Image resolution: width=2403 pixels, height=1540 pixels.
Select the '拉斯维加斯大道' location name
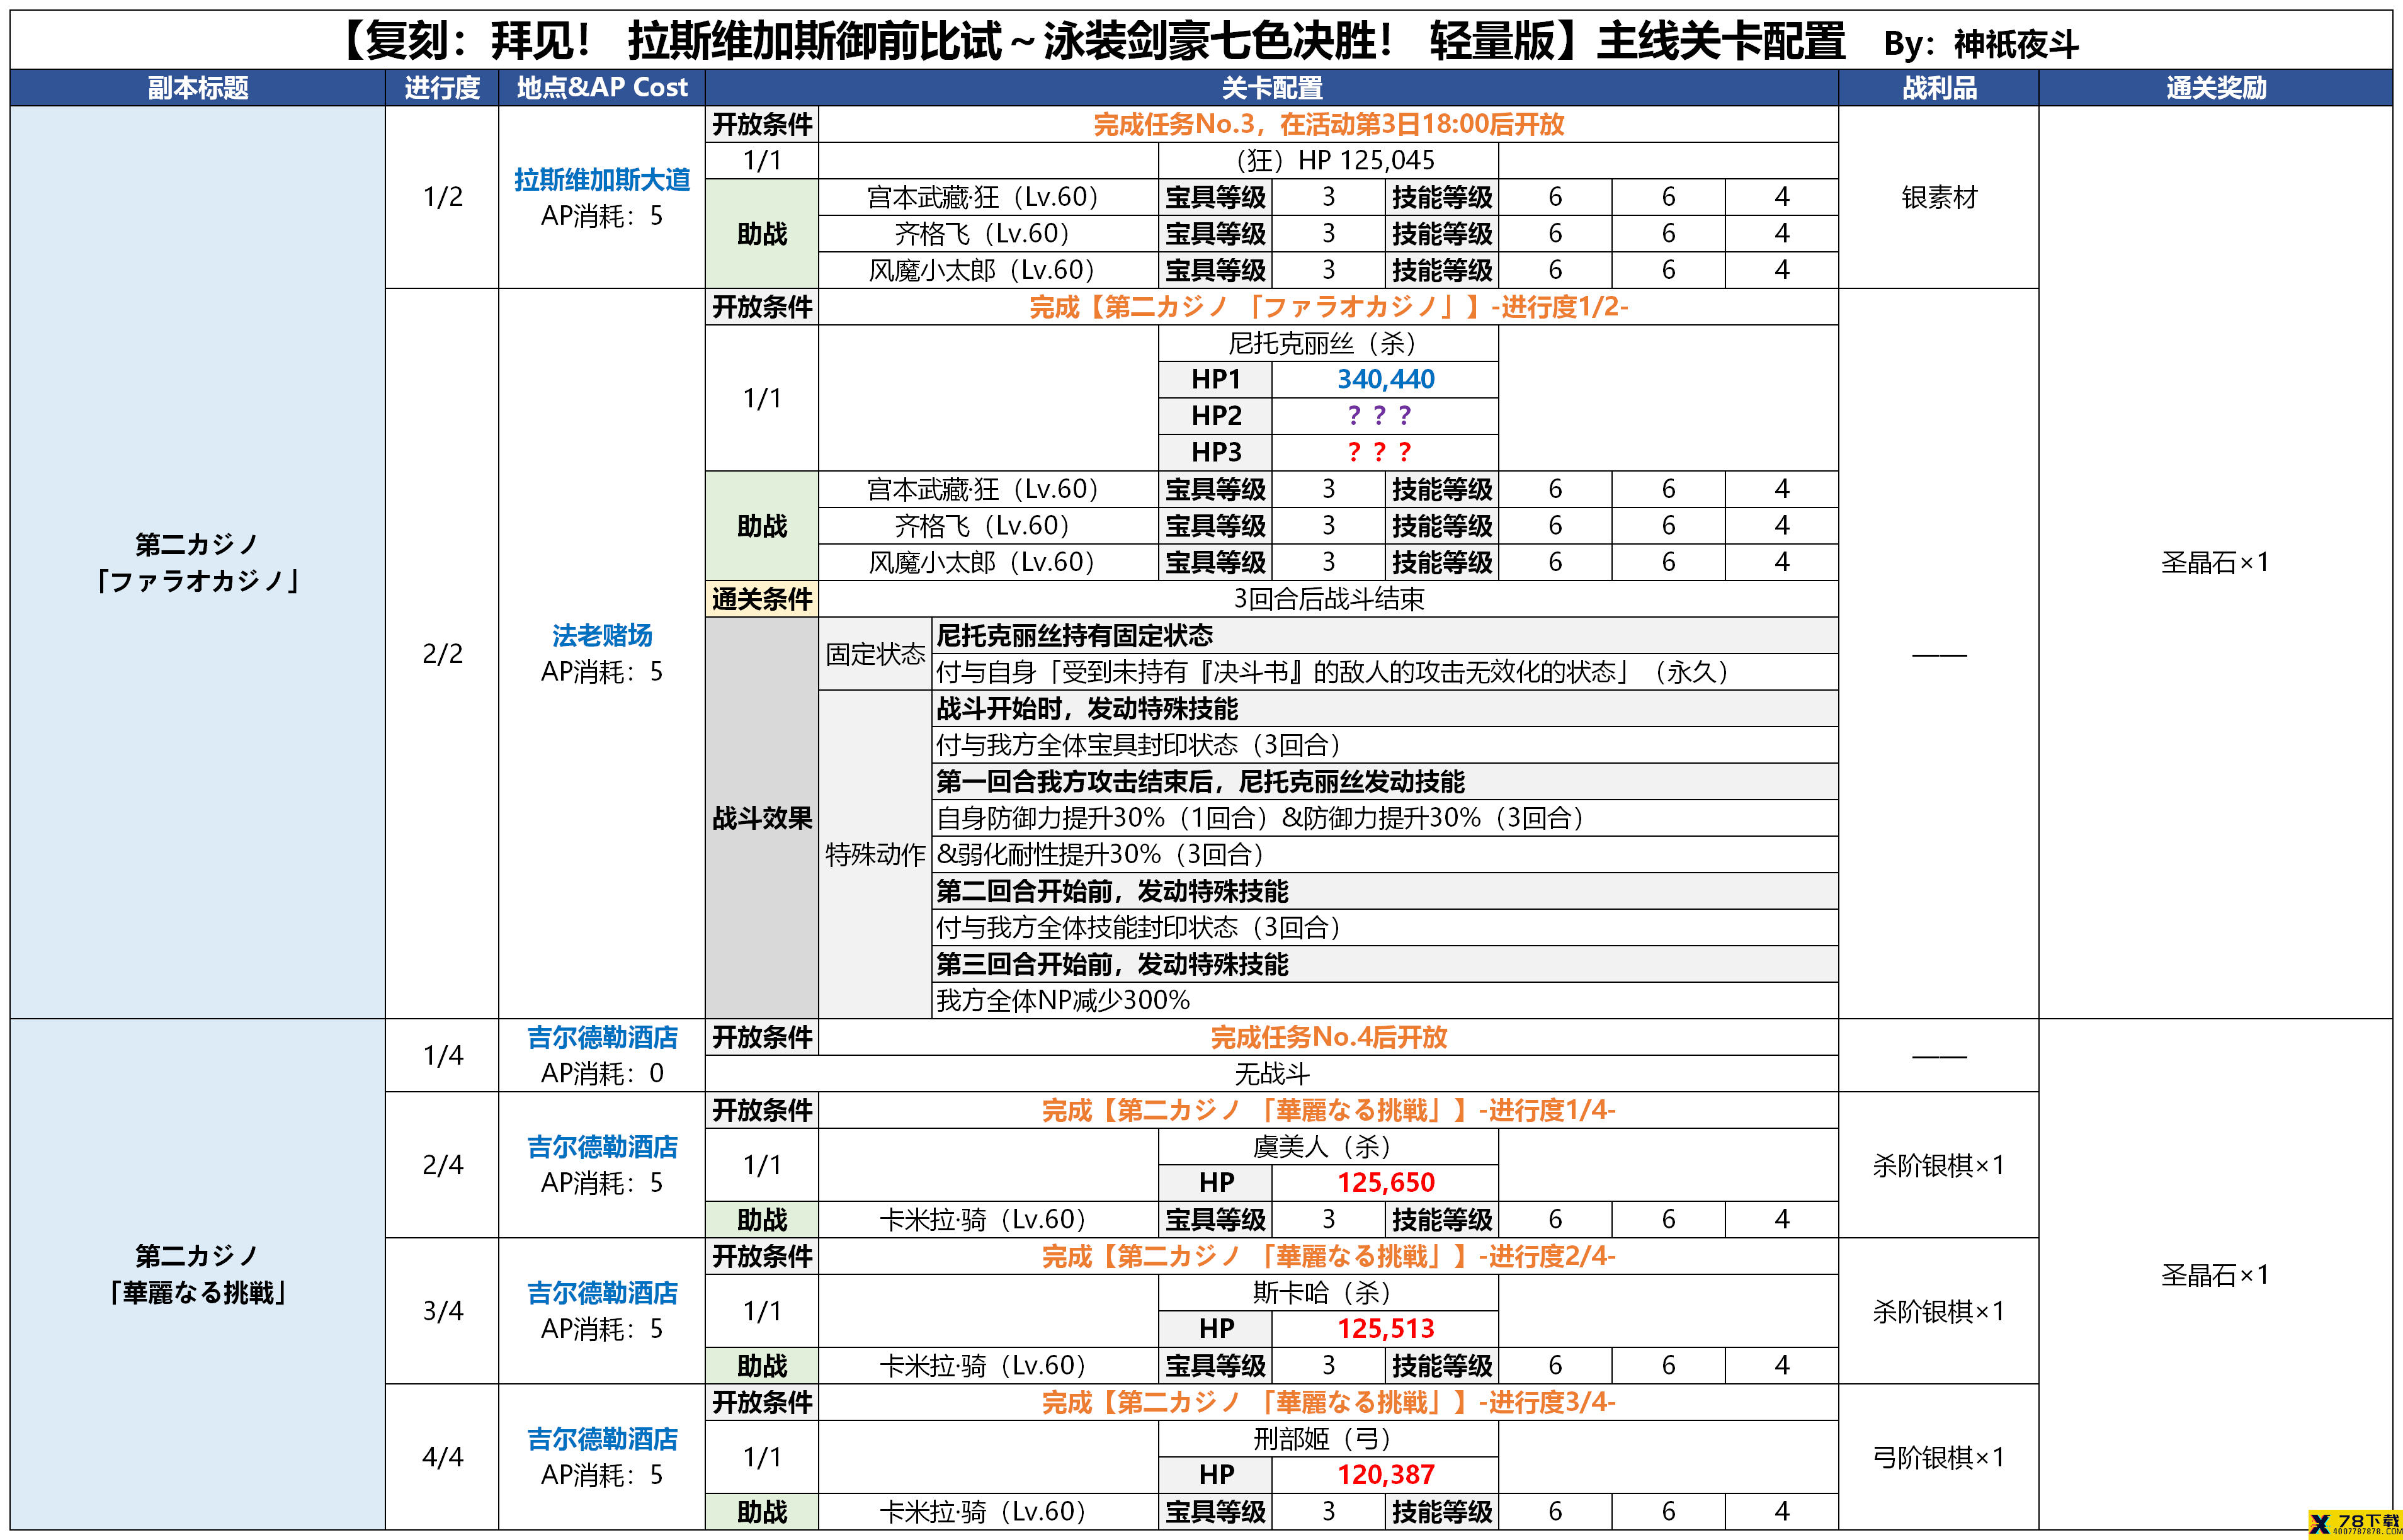602,180
